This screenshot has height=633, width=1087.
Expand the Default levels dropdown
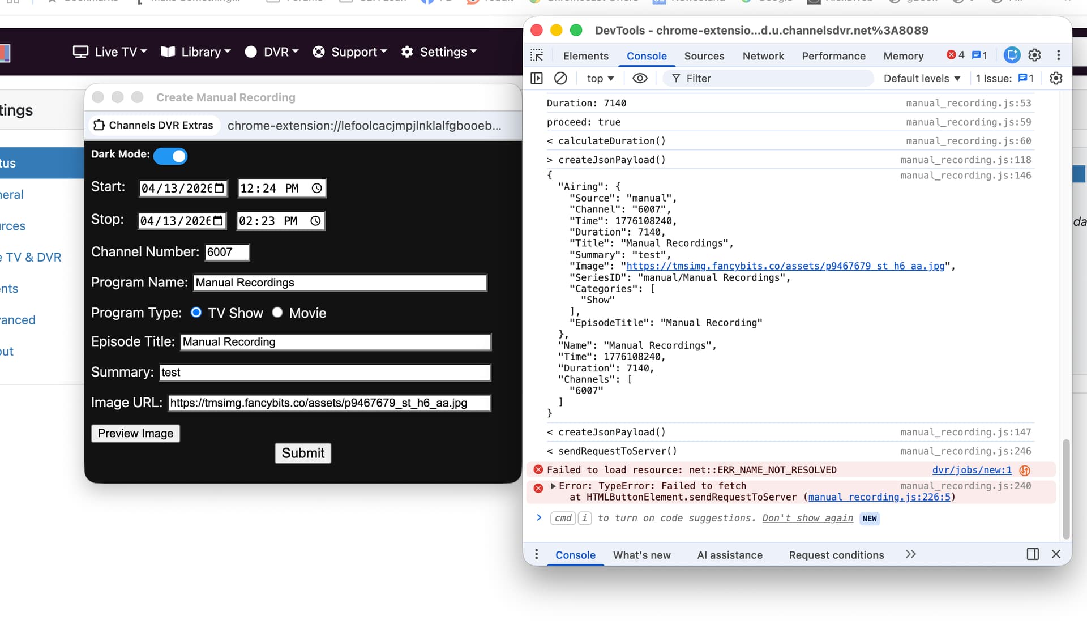922,78
